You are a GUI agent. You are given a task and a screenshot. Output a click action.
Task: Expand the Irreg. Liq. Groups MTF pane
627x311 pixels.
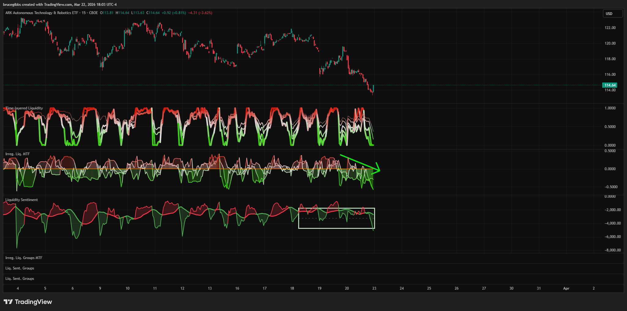[x=24, y=258]
